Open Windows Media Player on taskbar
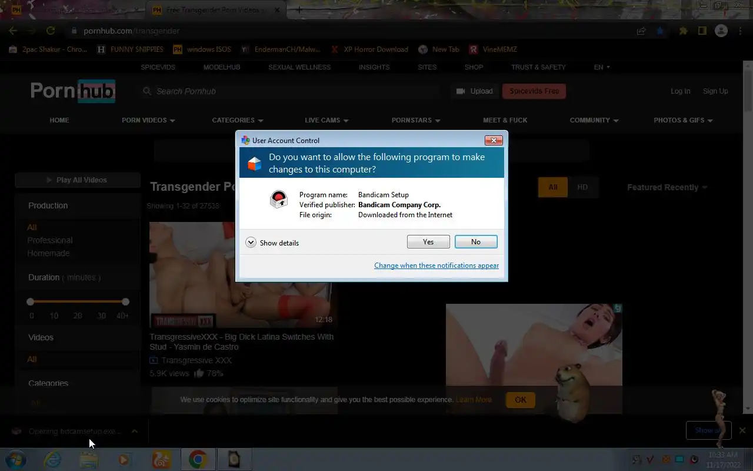Screen dimensions: 753x471 (x=125, y=459)
